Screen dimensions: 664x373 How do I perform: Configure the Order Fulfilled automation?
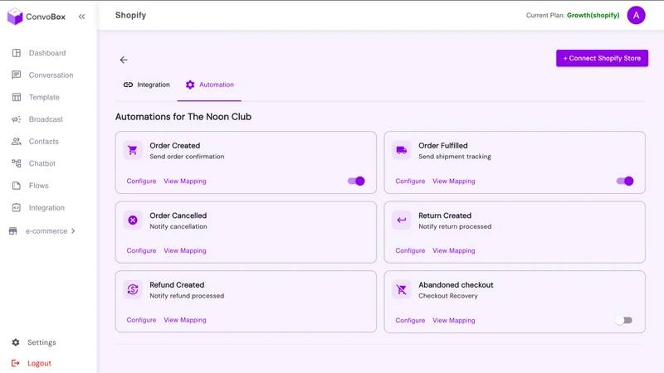[x=410, y=181]
